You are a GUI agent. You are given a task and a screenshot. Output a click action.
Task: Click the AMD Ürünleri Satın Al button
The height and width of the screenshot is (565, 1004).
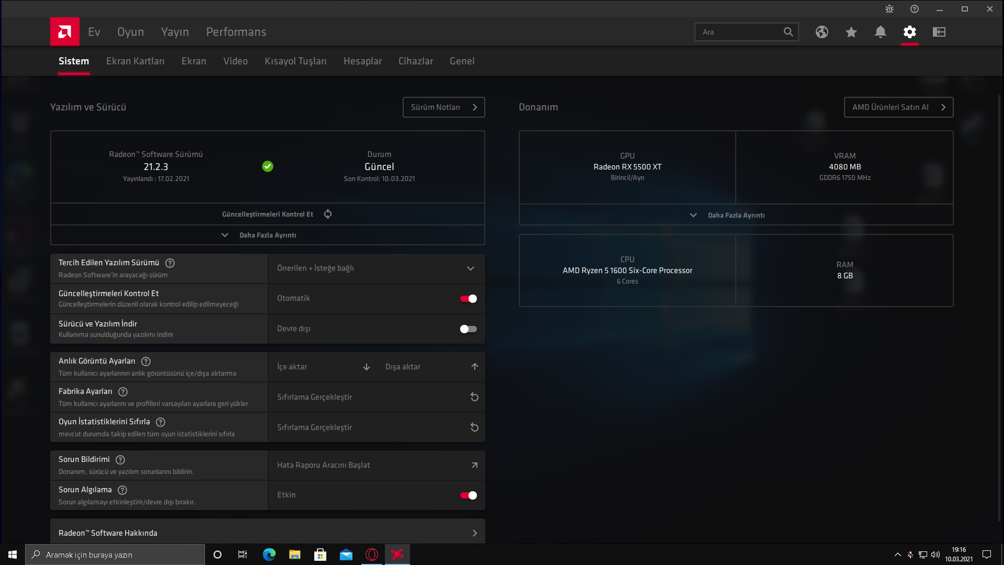click(898, 107)
